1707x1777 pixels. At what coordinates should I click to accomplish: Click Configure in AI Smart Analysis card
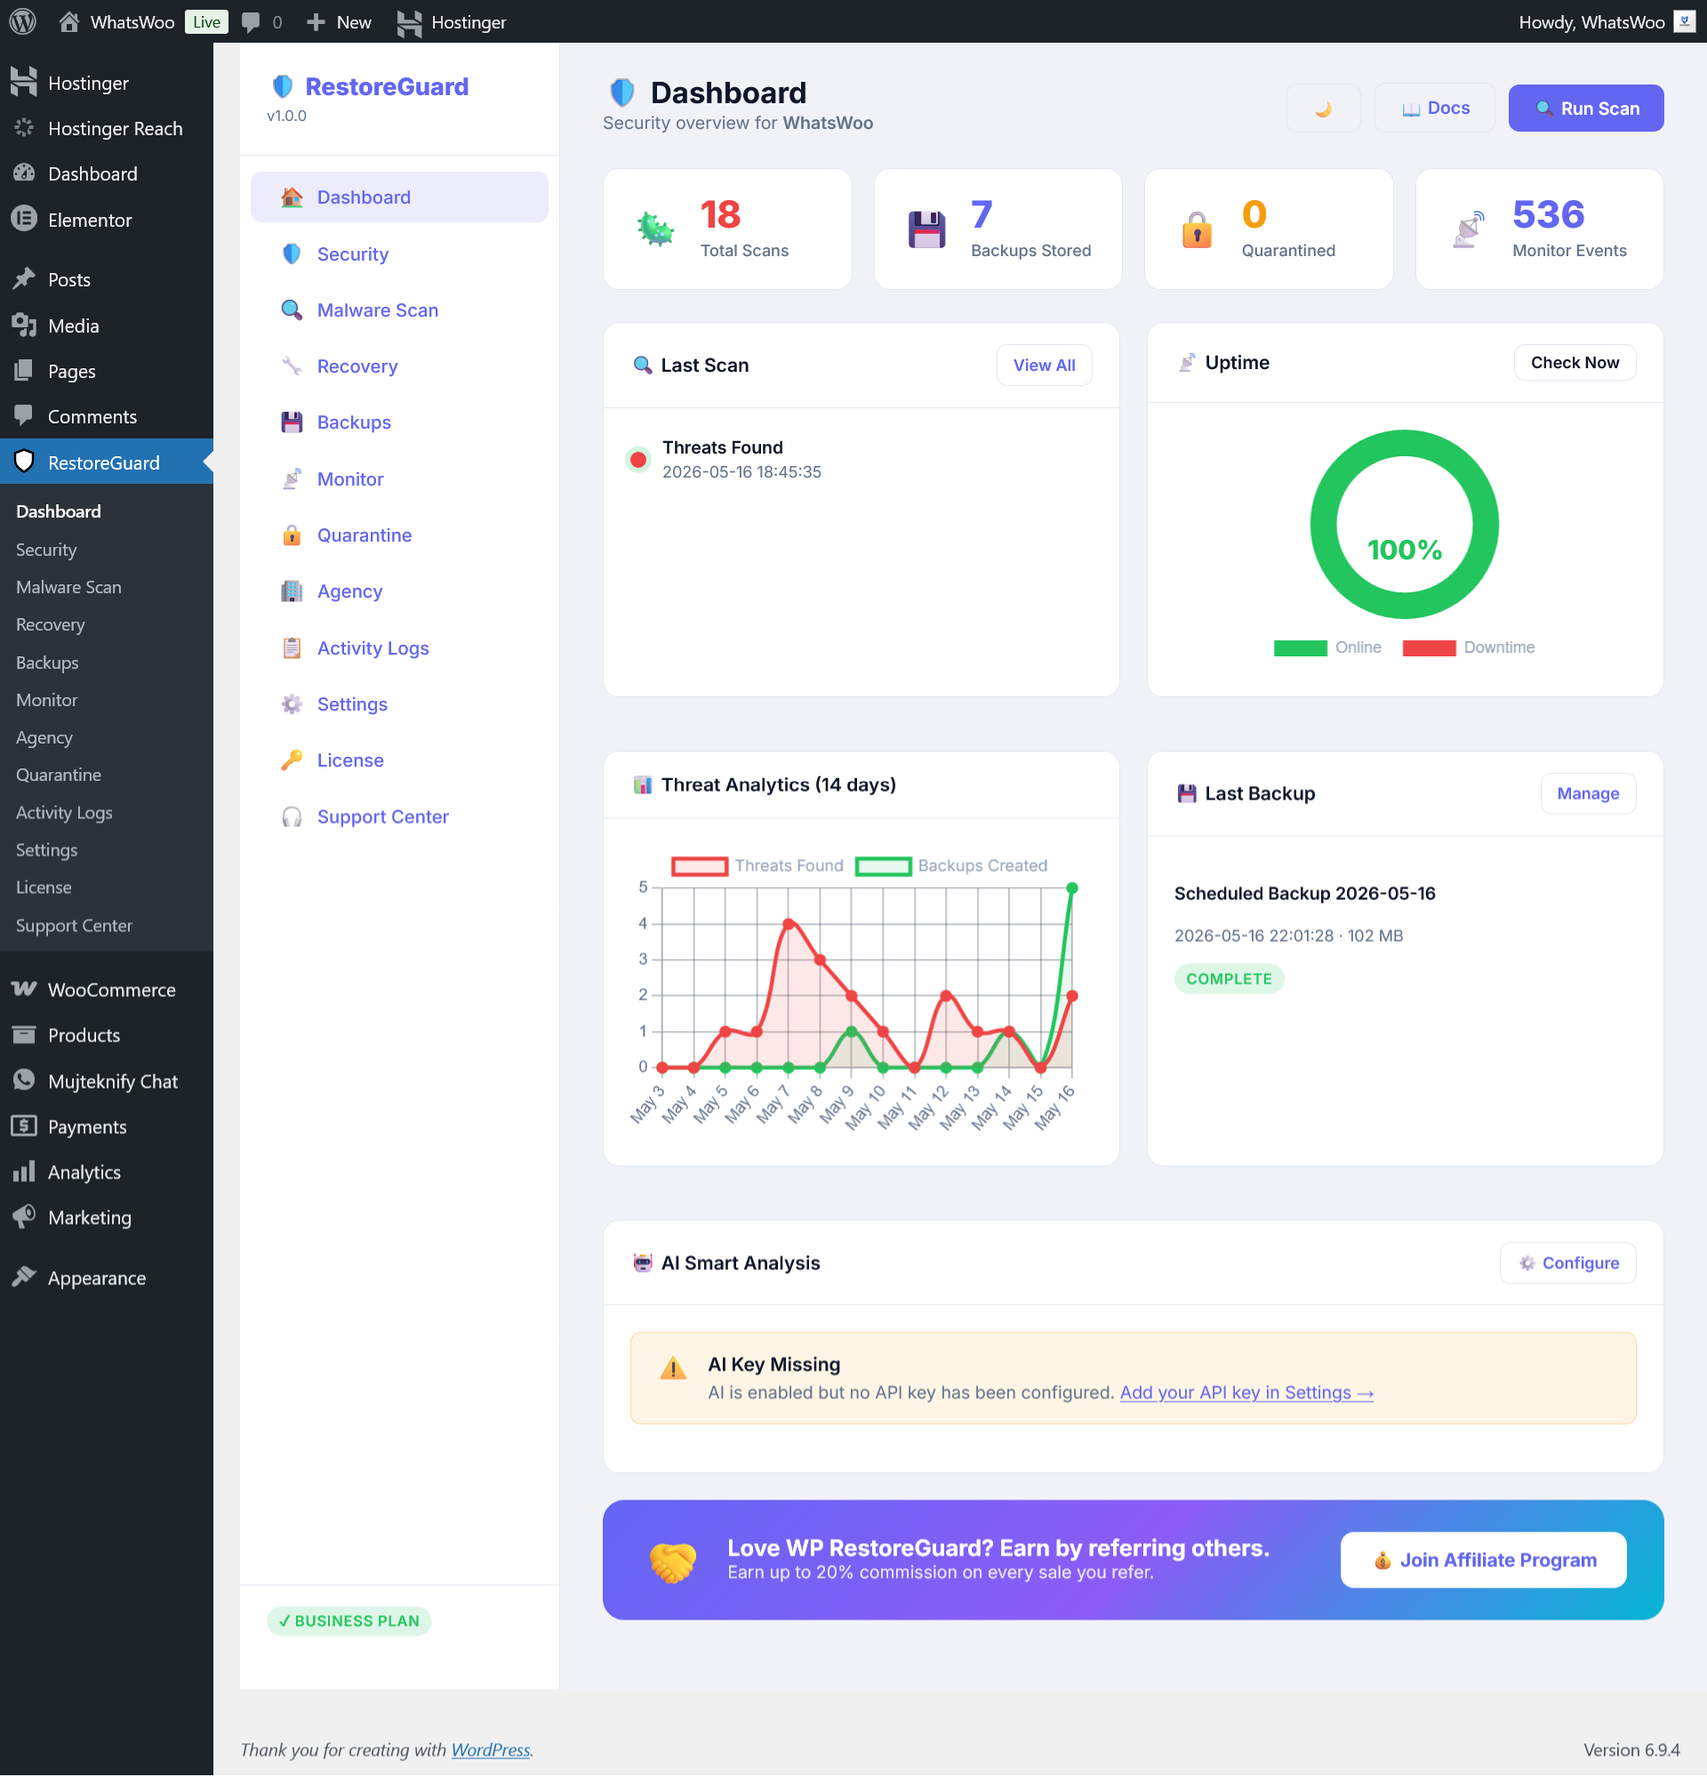[x=1567, y=1263]
